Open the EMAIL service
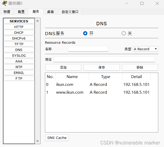Screen dimensions: 164x147 (19, 73)
